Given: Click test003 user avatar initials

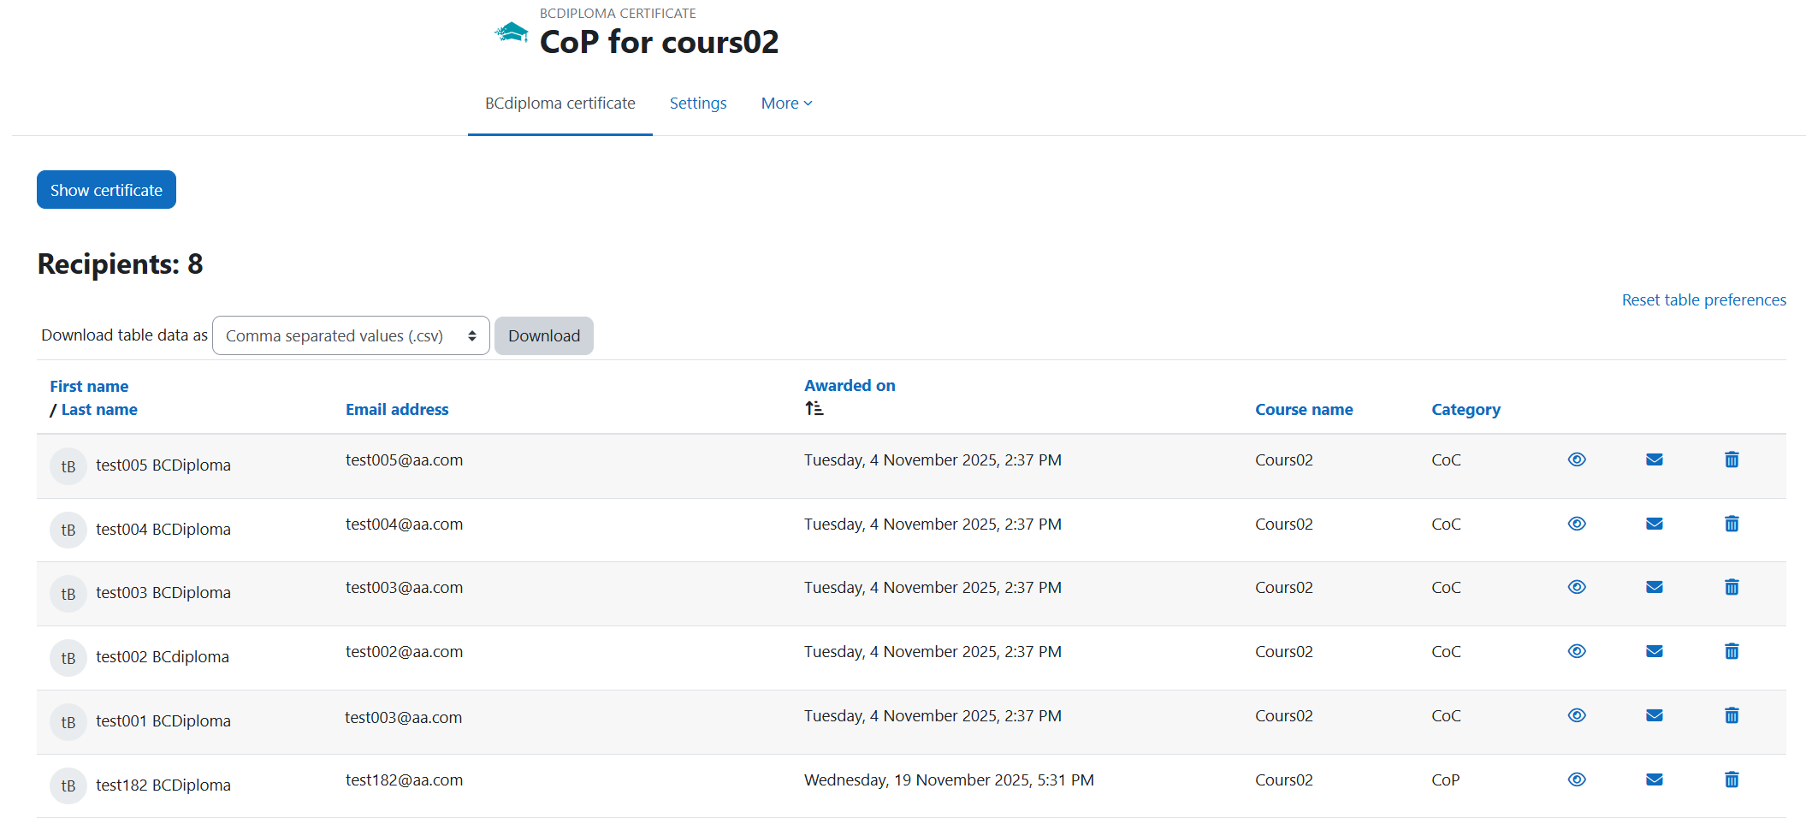Looking at the screenshot, I should 68,594.
